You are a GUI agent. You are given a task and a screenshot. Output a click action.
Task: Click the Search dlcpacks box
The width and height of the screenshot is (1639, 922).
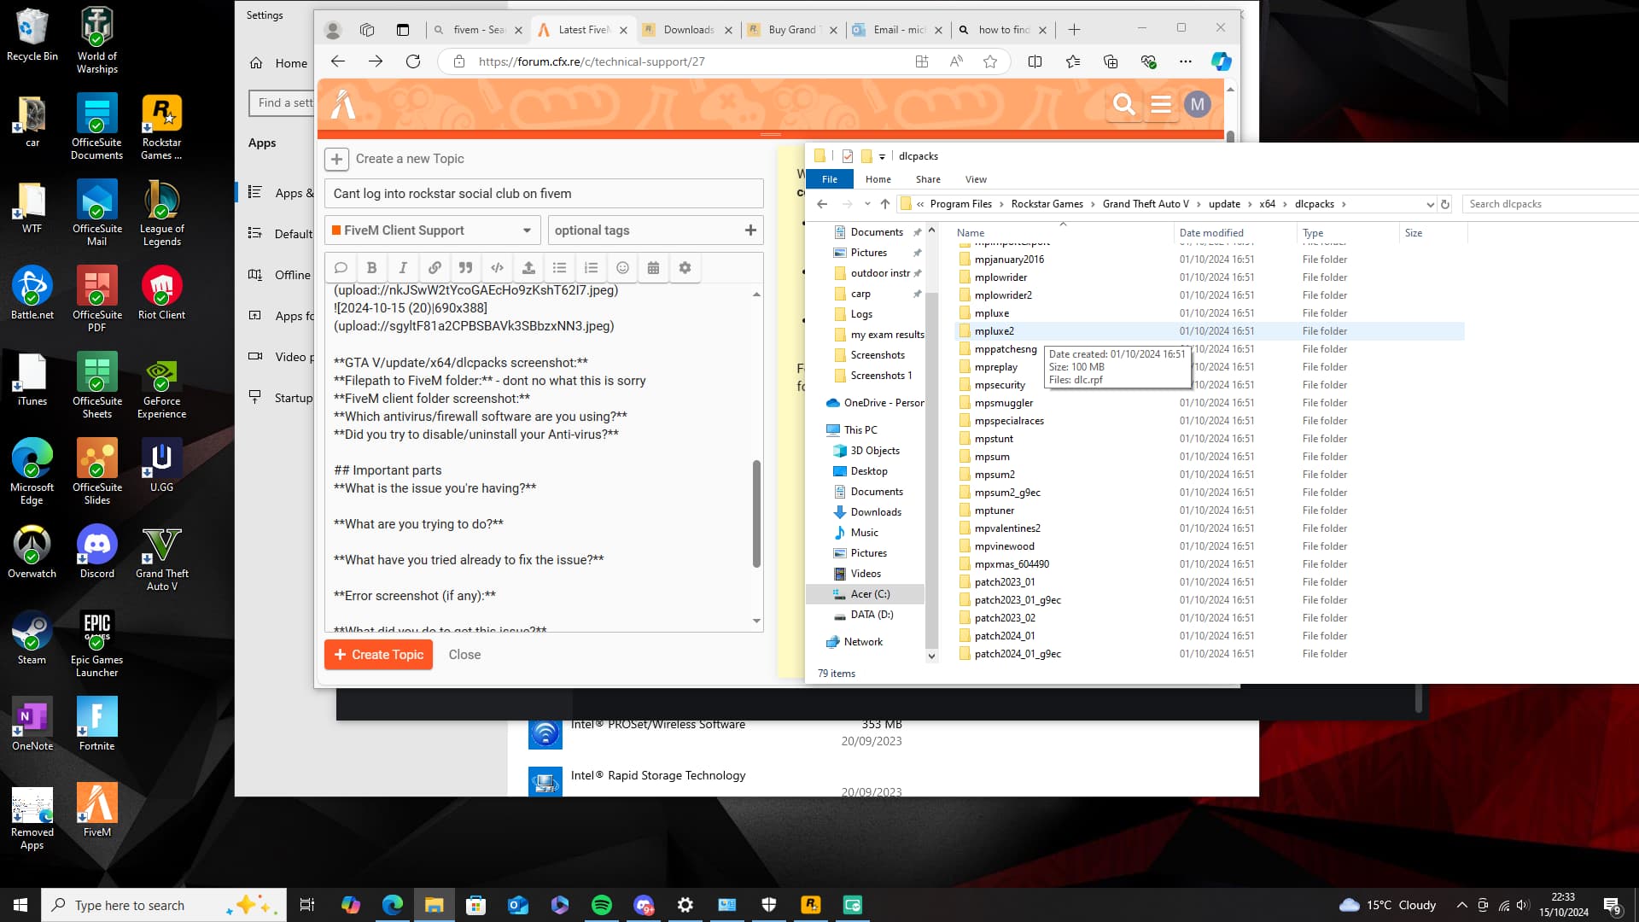(x=1549, y=204)
